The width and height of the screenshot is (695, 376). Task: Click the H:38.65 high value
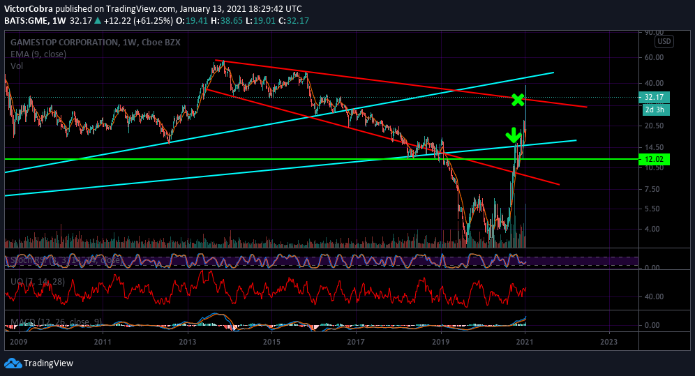(227, 21)
